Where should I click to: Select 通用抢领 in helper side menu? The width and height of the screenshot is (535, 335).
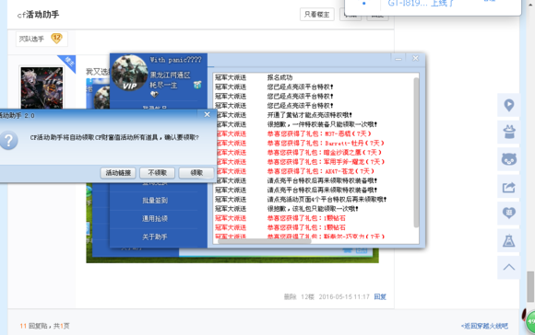point(155,218)
